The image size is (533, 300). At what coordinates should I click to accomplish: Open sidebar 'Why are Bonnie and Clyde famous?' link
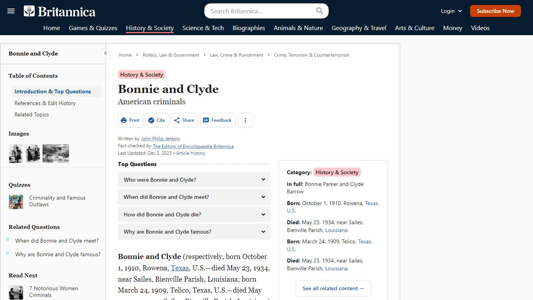pyautogui.click(x=58, y=254)
